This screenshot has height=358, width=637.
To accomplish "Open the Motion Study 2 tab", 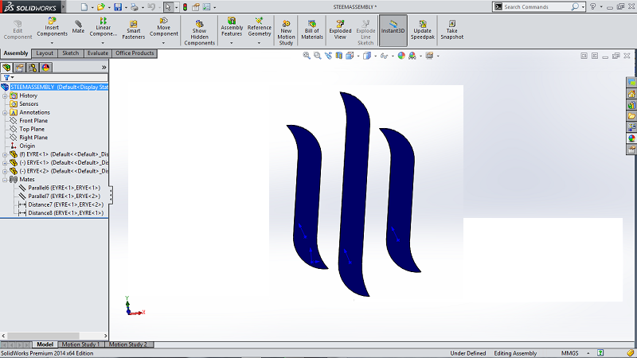I will point(128,344).
